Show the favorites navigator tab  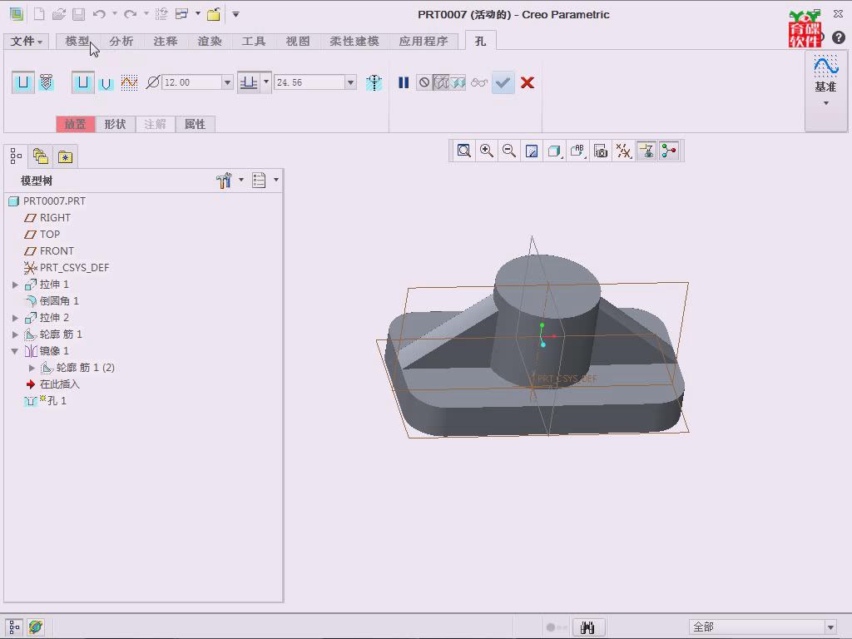coord(65,156)
